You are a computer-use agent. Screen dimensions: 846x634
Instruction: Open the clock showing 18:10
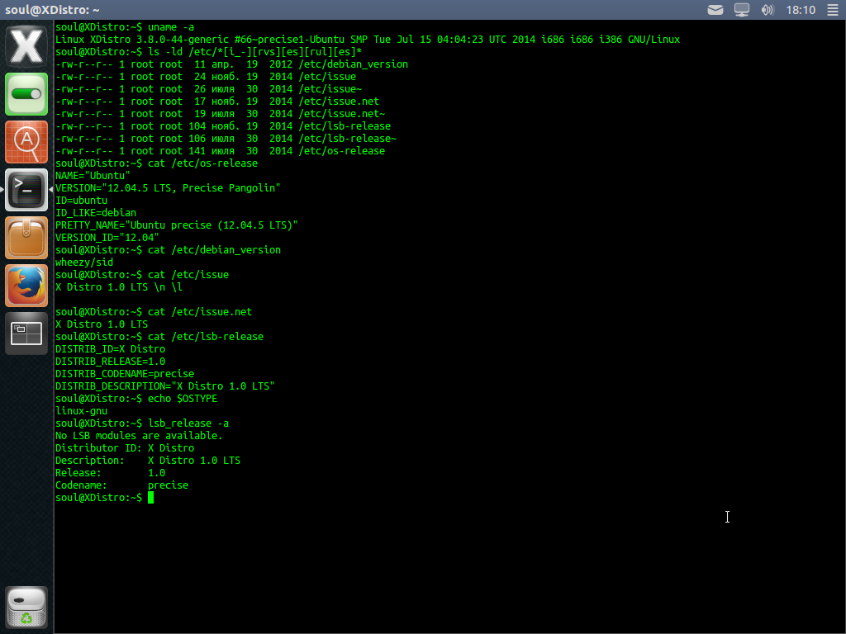(801, 10)
